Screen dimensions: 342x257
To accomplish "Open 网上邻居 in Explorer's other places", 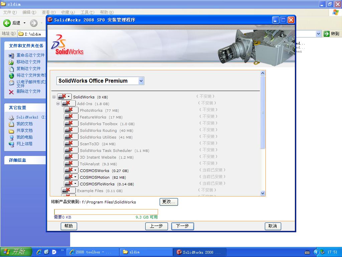I will tap(24, 144).
